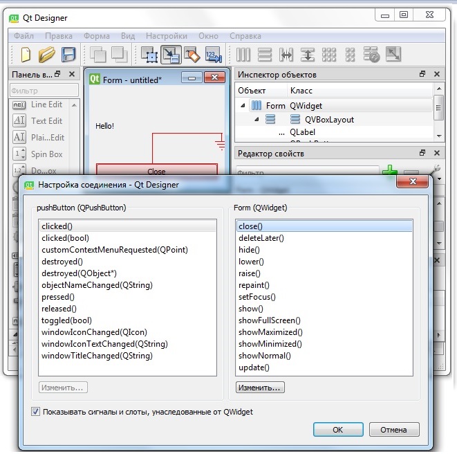Select the clicked() signal
The width and height of the screenshot is (457, 454).
(x=128, y=226)
